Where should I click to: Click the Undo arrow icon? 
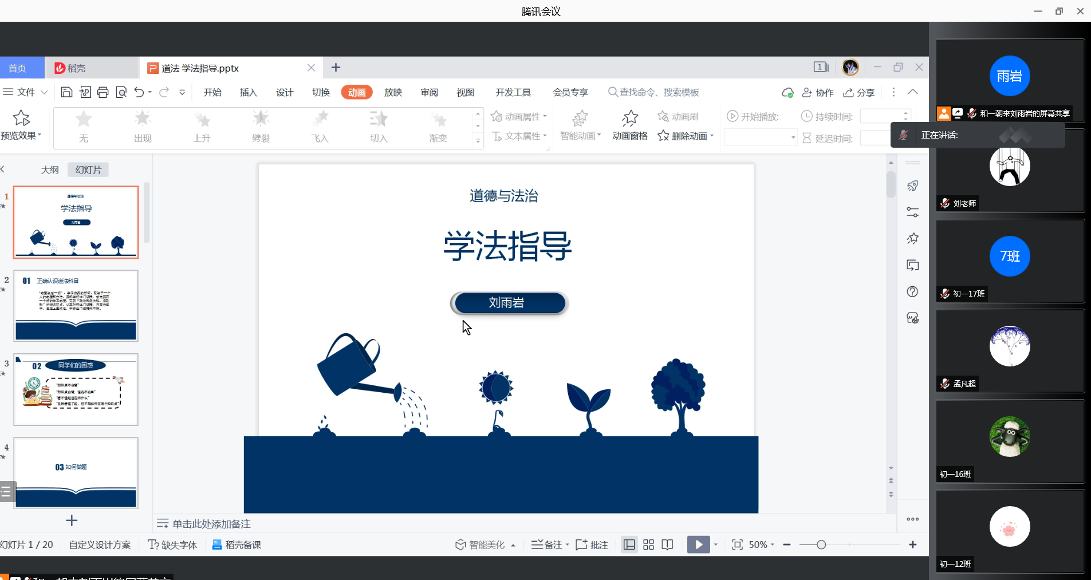click(139, 92)
